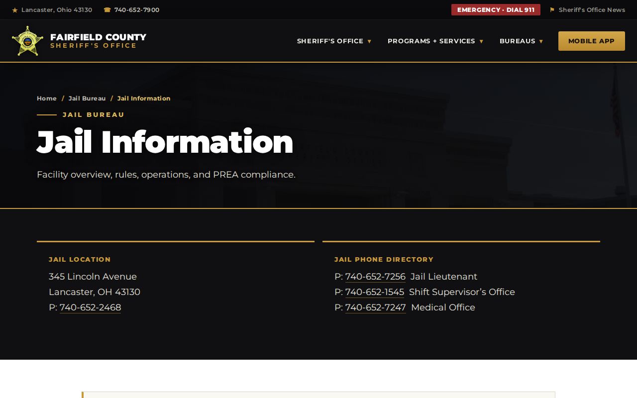Click the flag icon beside Sheriff's Office News
The height and width of the screenshot is (398, 637).
pos(552,10)
